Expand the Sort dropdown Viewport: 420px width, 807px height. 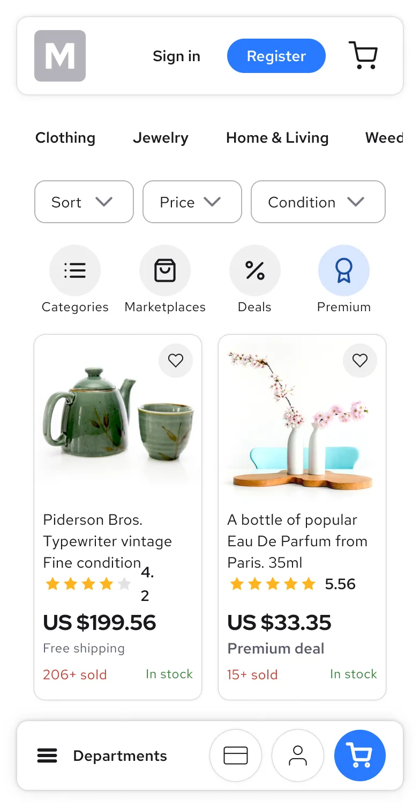pyautogui.click(x=84, y=202)
